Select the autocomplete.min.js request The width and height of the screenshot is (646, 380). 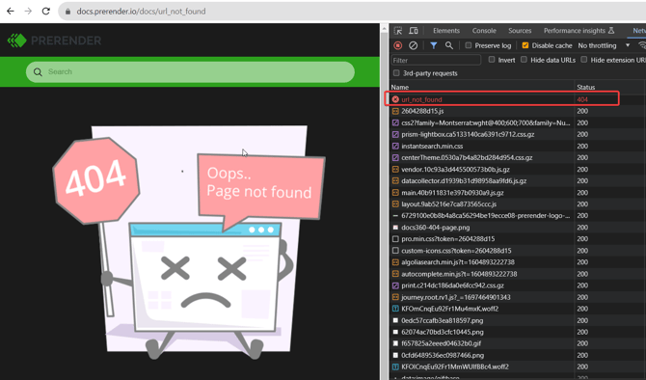click(x=459, y=274)
